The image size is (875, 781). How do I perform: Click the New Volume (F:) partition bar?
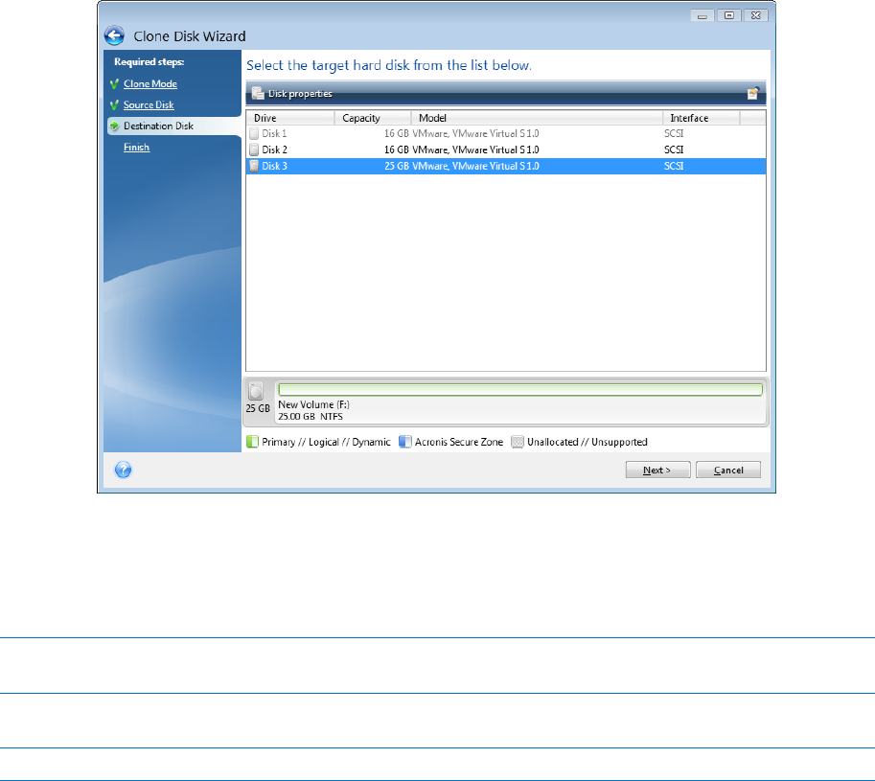[520, 389]
